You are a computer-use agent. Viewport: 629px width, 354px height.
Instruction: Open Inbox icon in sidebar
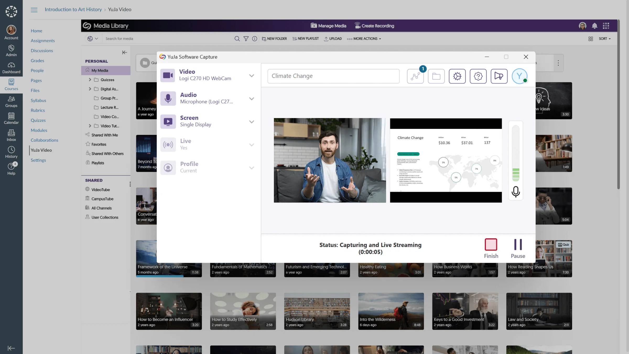11,133
